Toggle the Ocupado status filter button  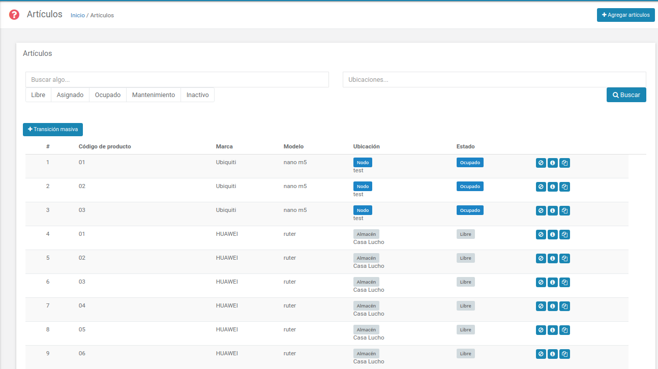pyautogui.click(x=108, y=95)
